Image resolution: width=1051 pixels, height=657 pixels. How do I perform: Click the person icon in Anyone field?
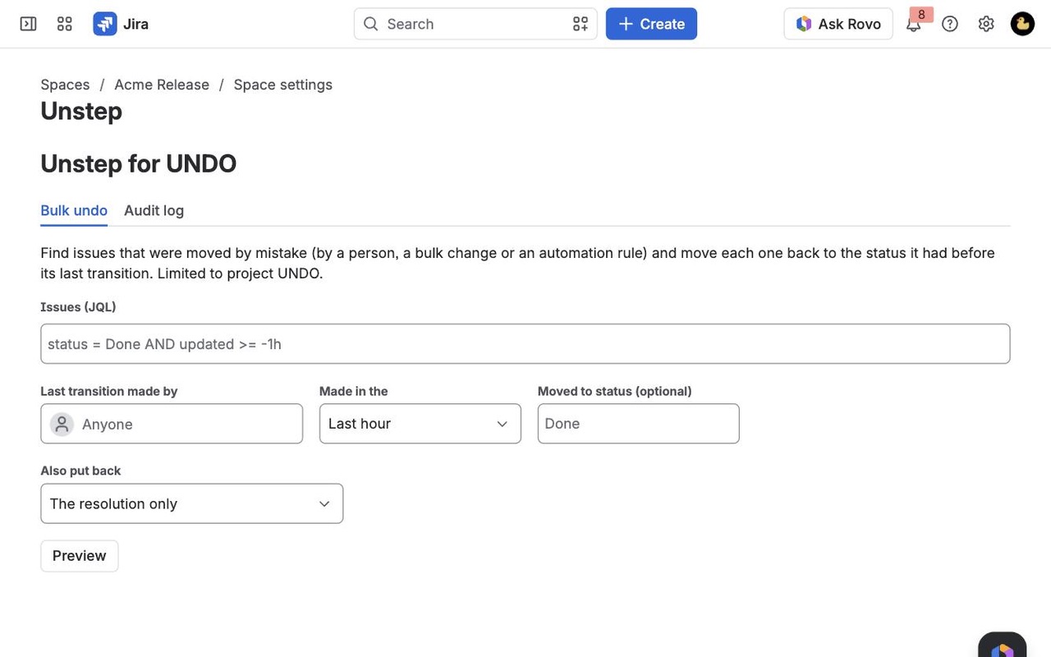(x=62, y=424)
